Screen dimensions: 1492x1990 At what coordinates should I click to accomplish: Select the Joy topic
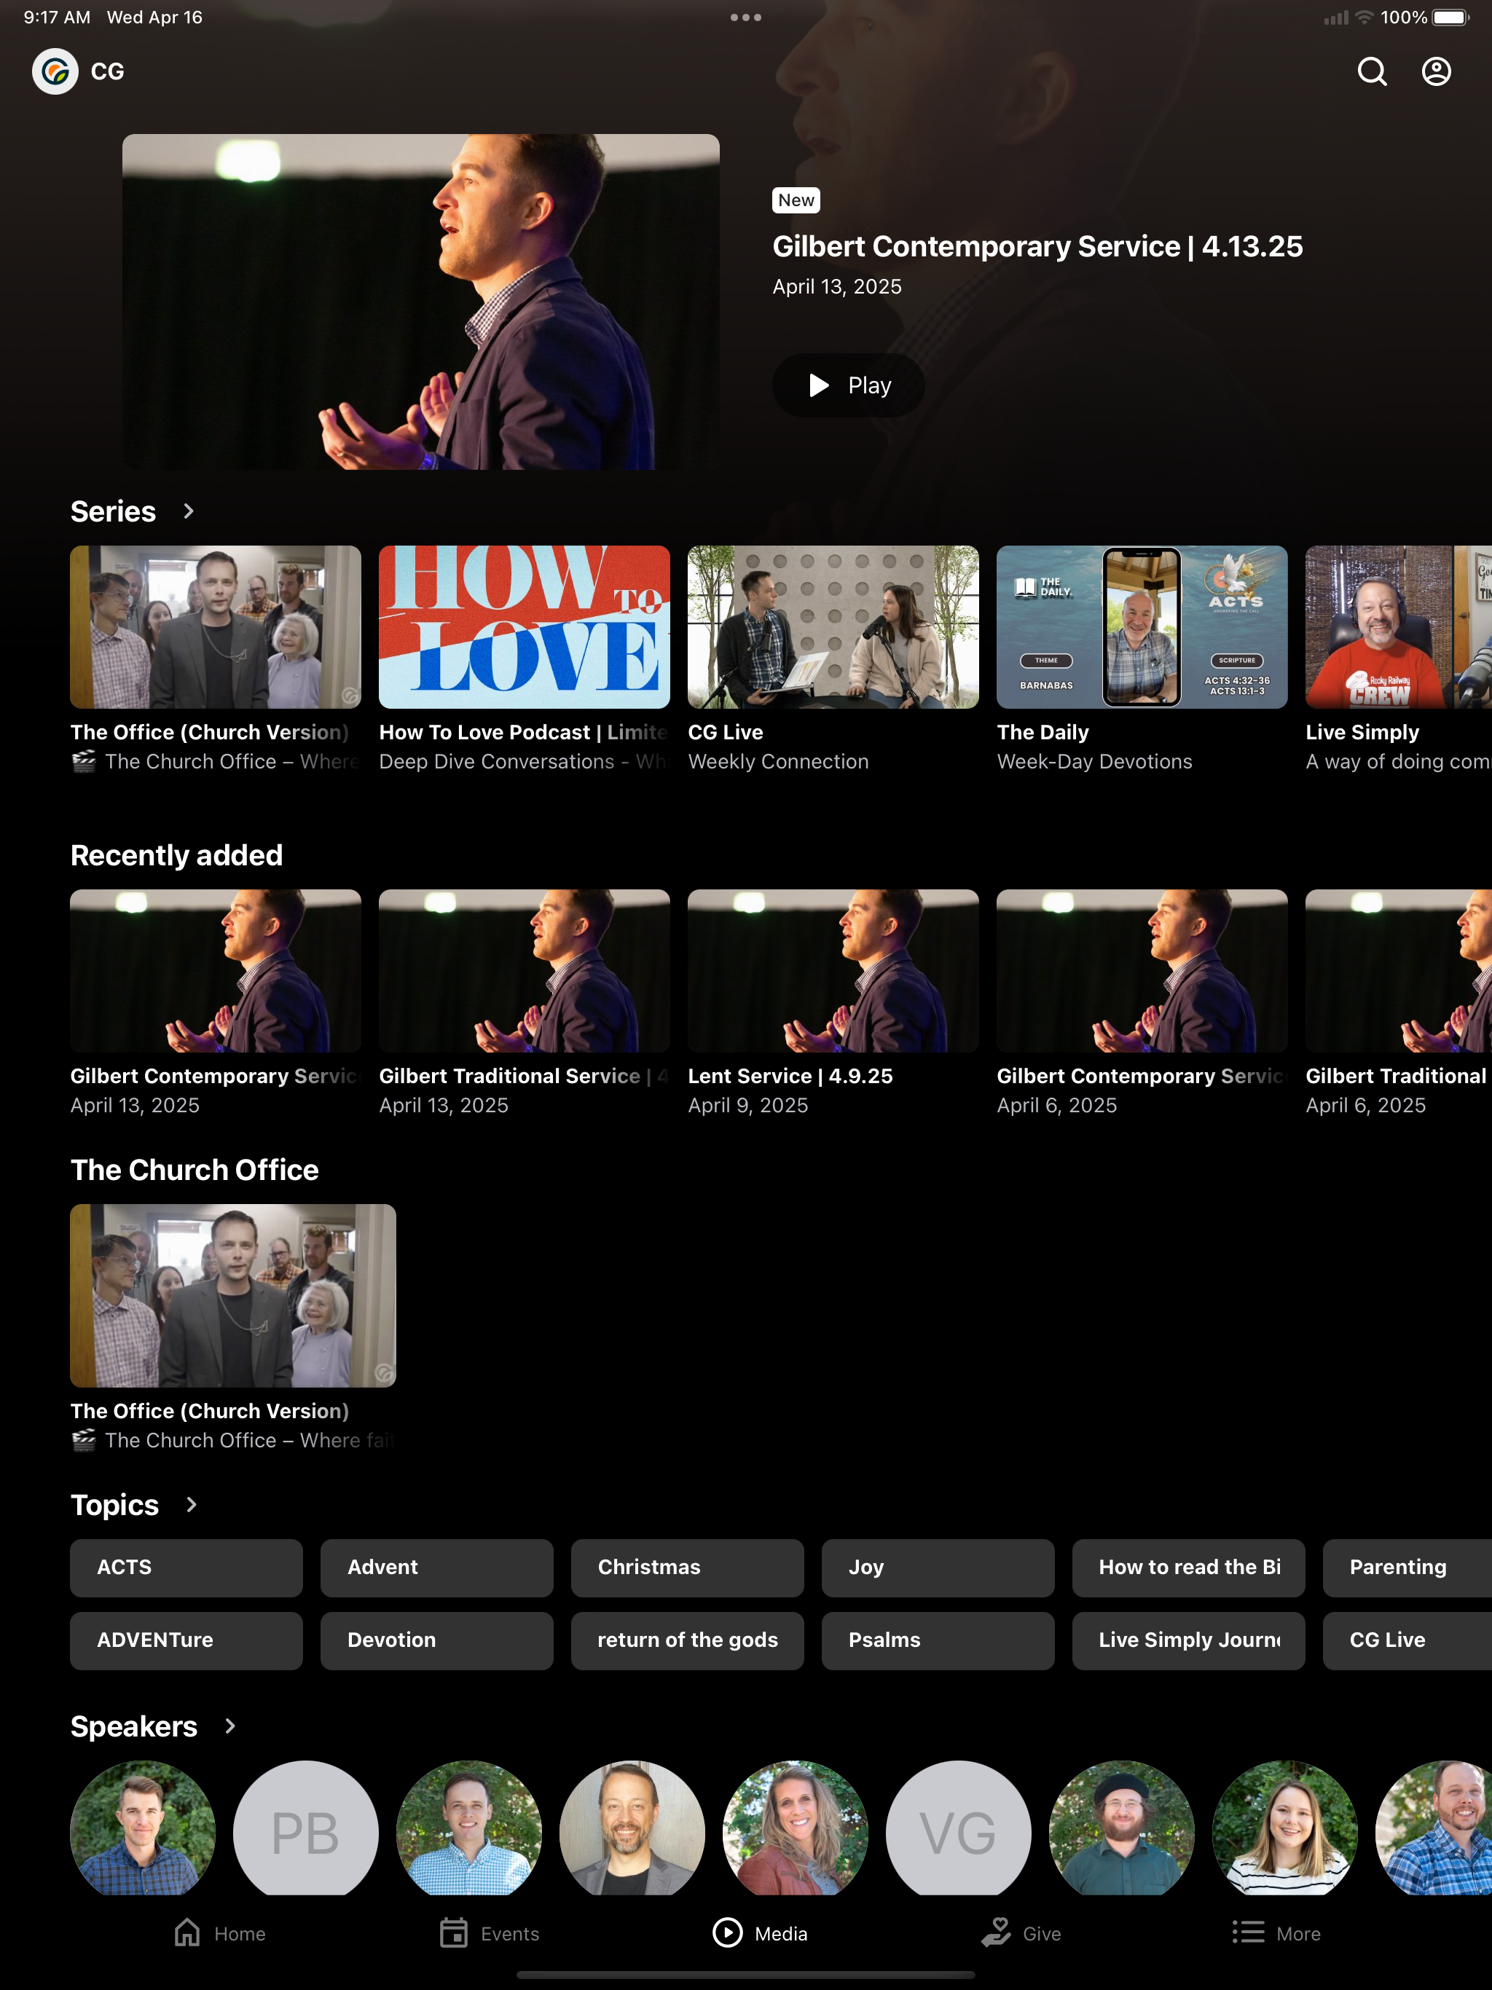(x=938, y=1568)
